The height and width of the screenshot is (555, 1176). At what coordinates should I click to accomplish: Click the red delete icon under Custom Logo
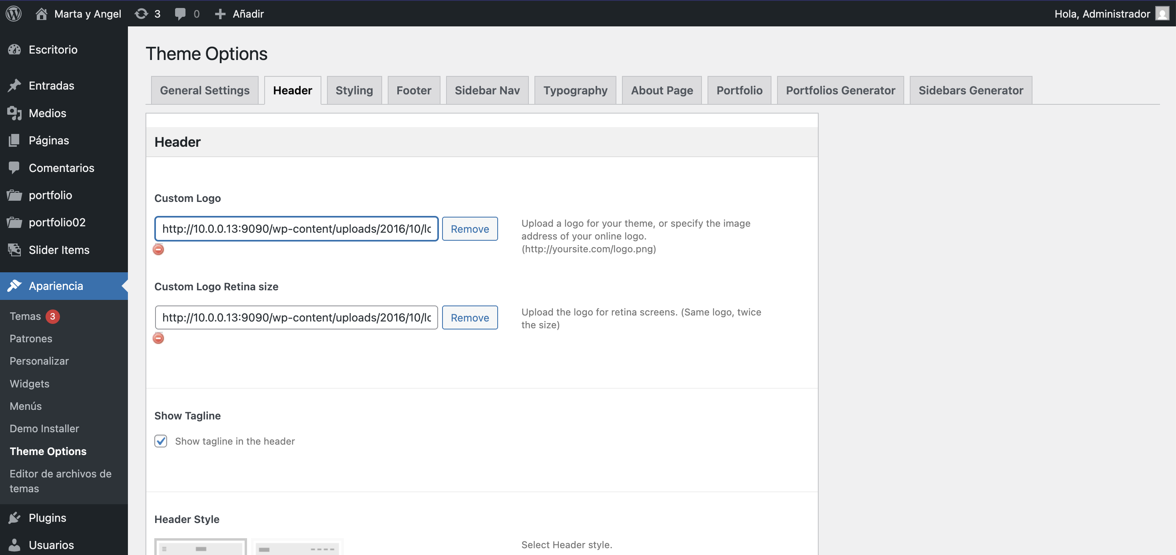click(x=158, y=250)
